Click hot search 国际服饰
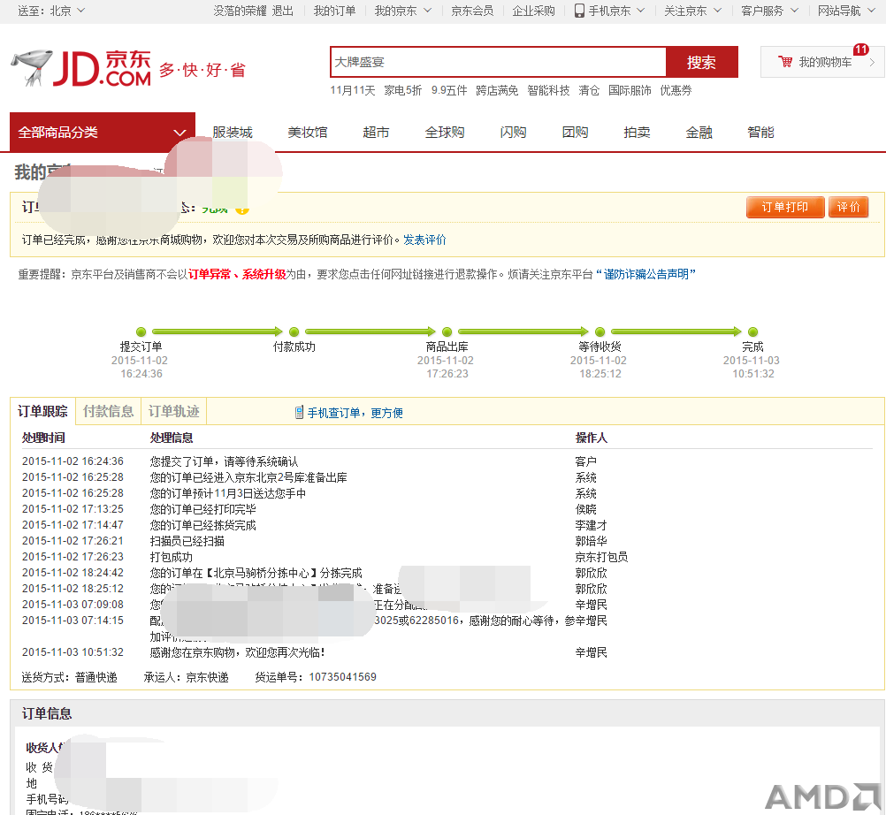Image resolution: width=886 pixels, height=815 pixels. [630, 90]
